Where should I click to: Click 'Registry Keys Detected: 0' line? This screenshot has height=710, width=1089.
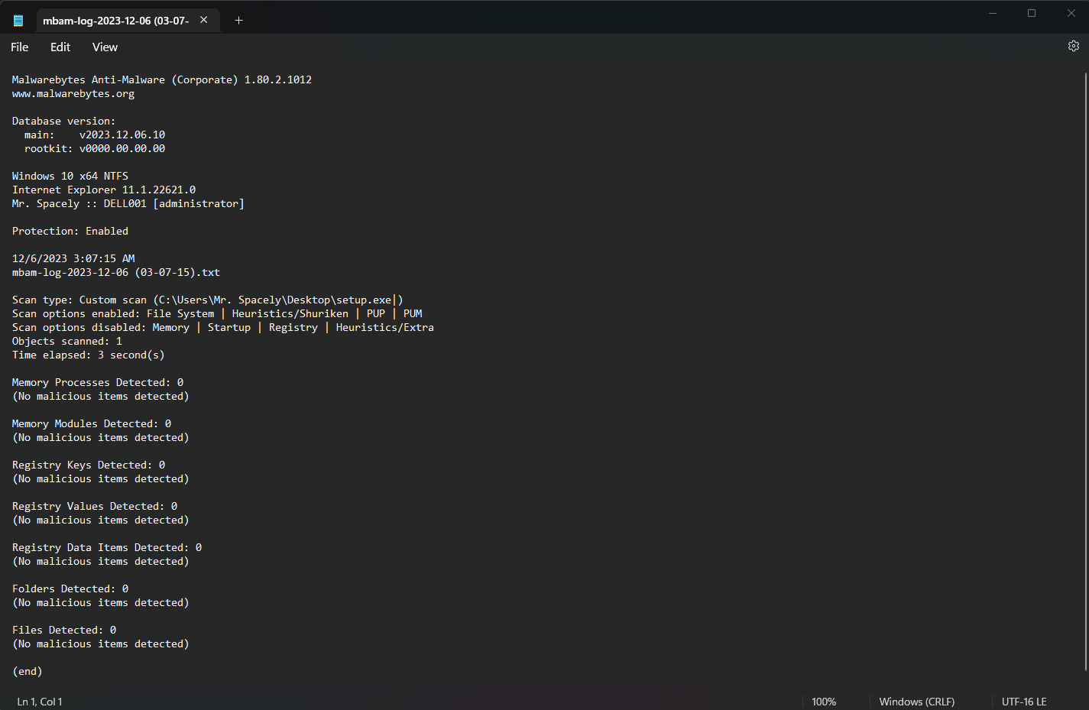(89, 465)
